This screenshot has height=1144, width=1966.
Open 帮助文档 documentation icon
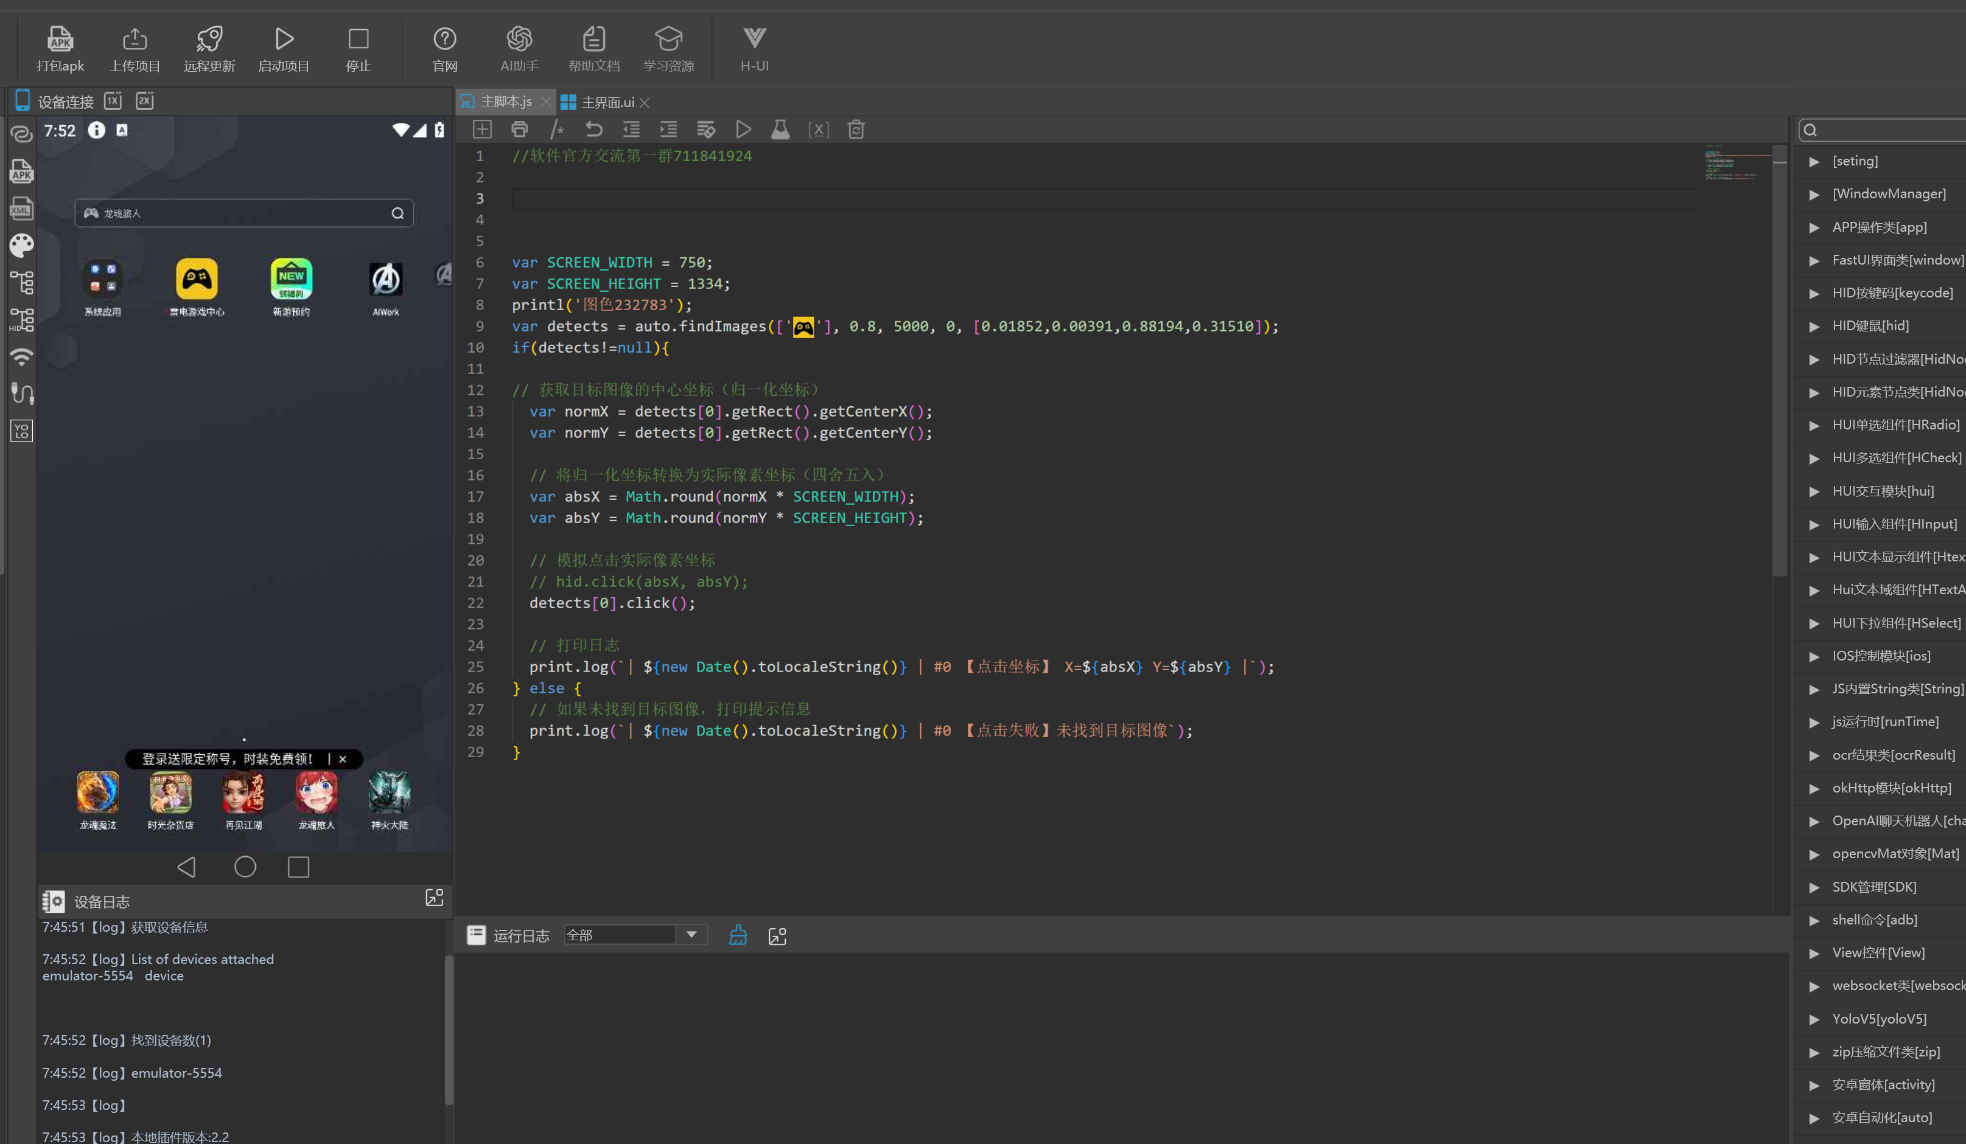coord(593,38)
